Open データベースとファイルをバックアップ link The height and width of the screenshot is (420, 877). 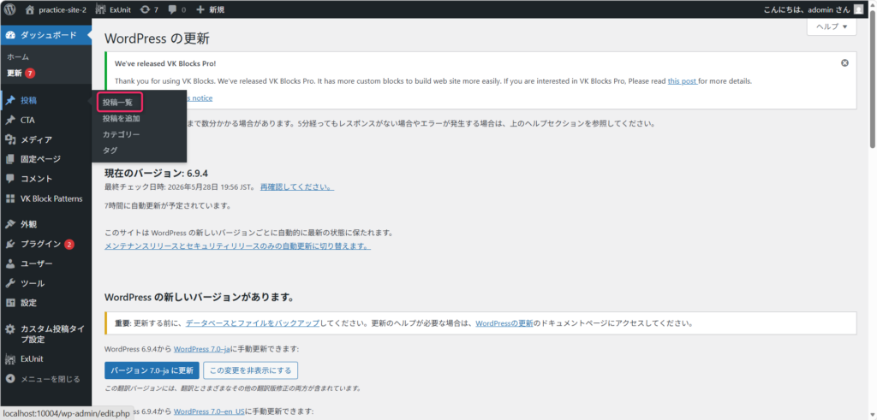tap(253, 322)
